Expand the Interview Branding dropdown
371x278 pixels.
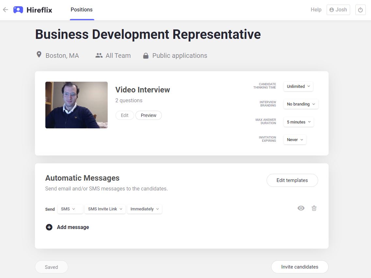301,104
